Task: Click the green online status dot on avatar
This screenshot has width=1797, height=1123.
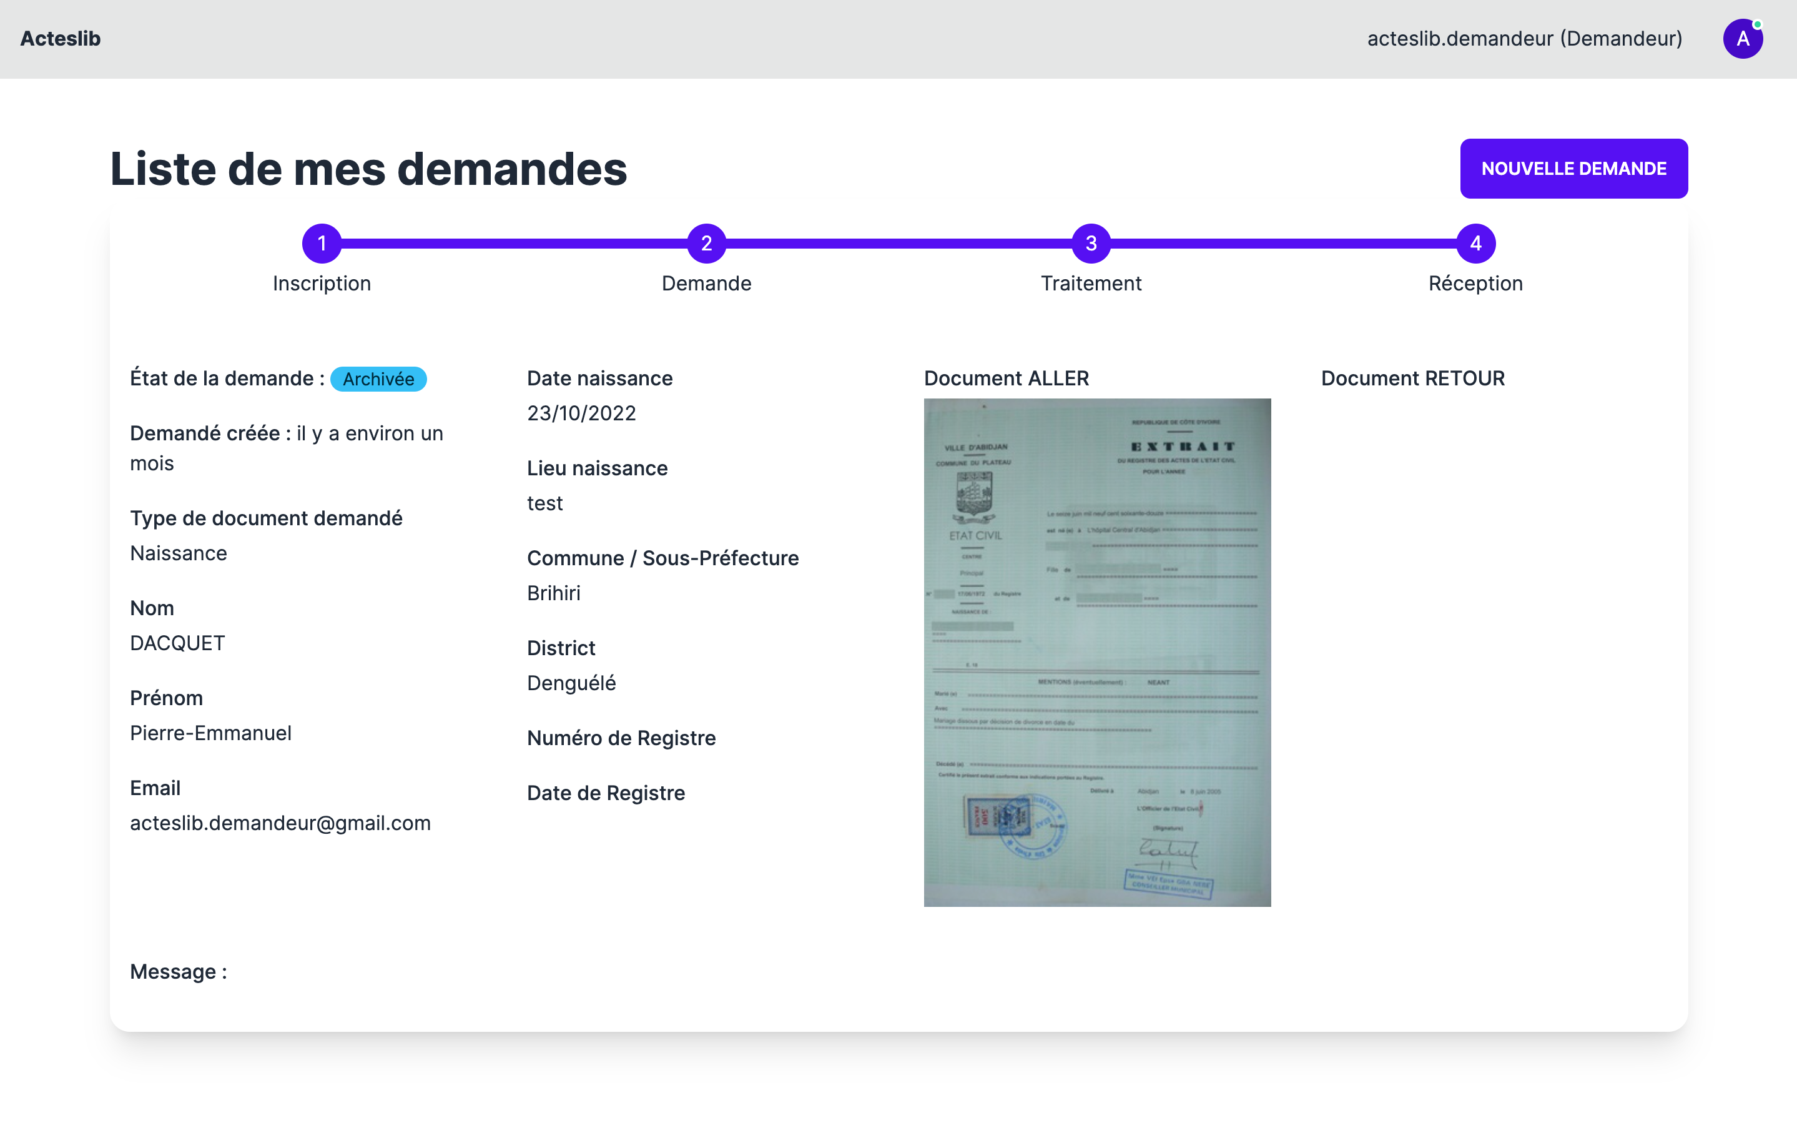Action: [x=1757, y=24]
